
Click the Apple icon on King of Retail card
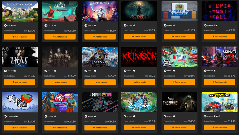coord(17,116)
